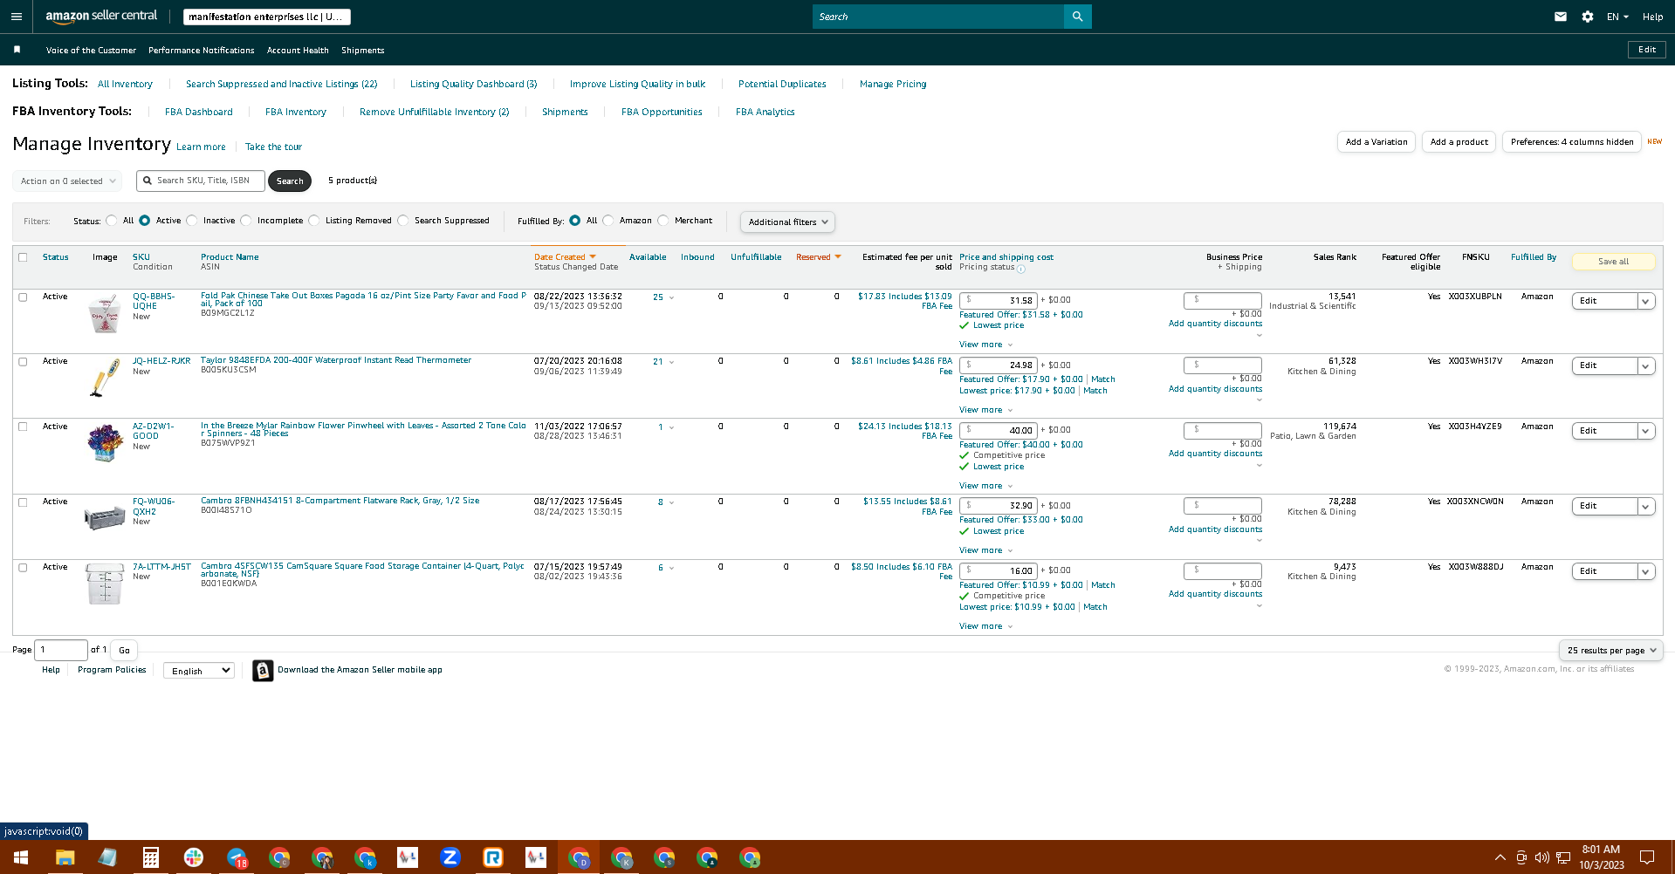Open Listing Quality Dashboard (3)
The image size is (1675, 874).
[474, 85]
